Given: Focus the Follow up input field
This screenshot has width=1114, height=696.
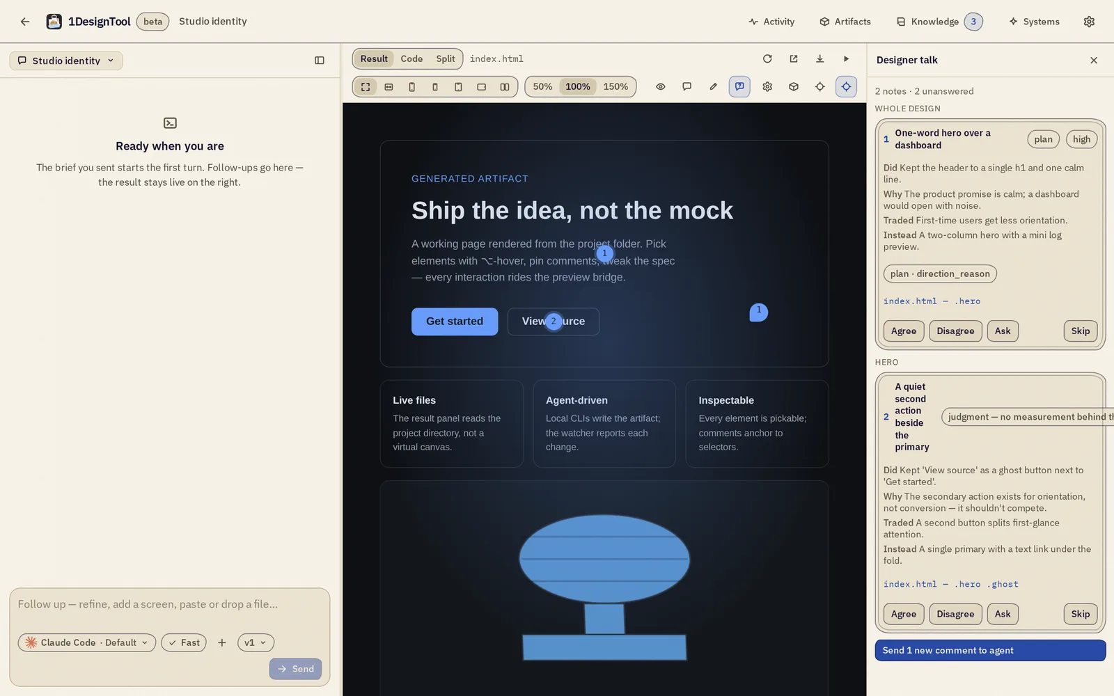Looking at the screenshot, I should (169, 605).
